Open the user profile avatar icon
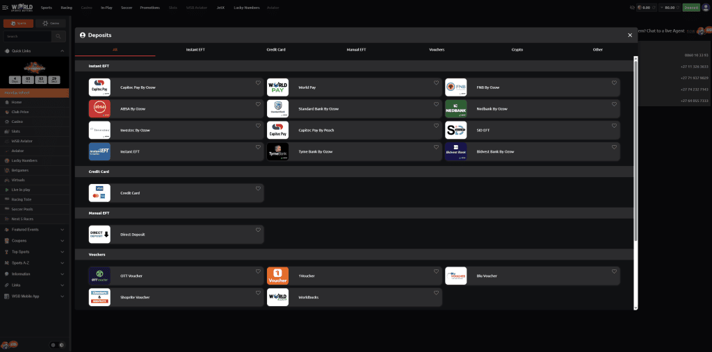The height and width of the screenshot is (352, 712). point(705,7)
